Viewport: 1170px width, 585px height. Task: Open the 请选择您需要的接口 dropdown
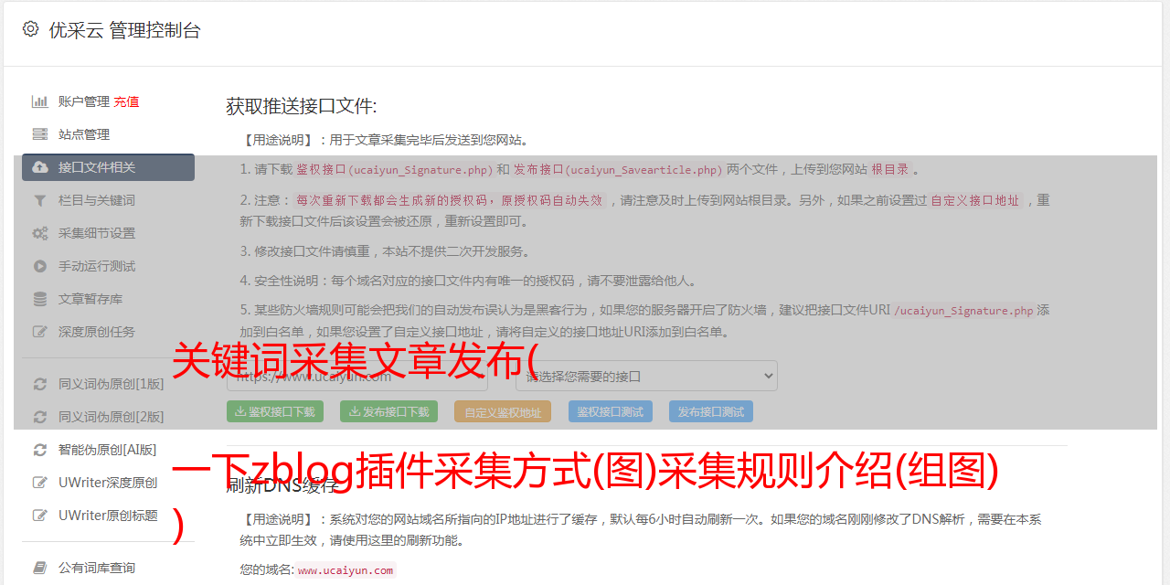tap(646, 376)
